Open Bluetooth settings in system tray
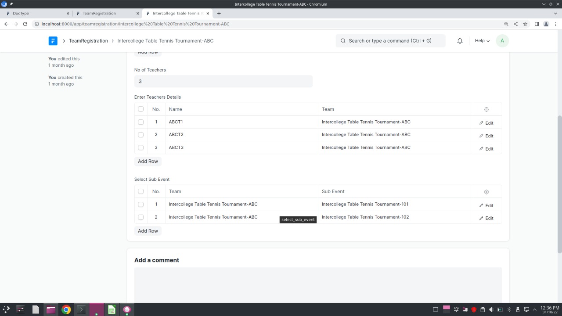This screenshot has height=316, width=562. pyautogui.click(x=509, y=309)
